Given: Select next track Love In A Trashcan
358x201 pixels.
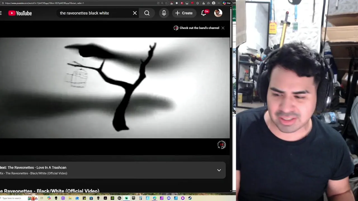Looking at the screenshot, I should (x=37, y=167).
